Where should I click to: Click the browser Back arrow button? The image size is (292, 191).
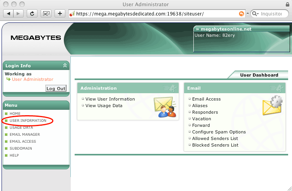pos(9,14)
